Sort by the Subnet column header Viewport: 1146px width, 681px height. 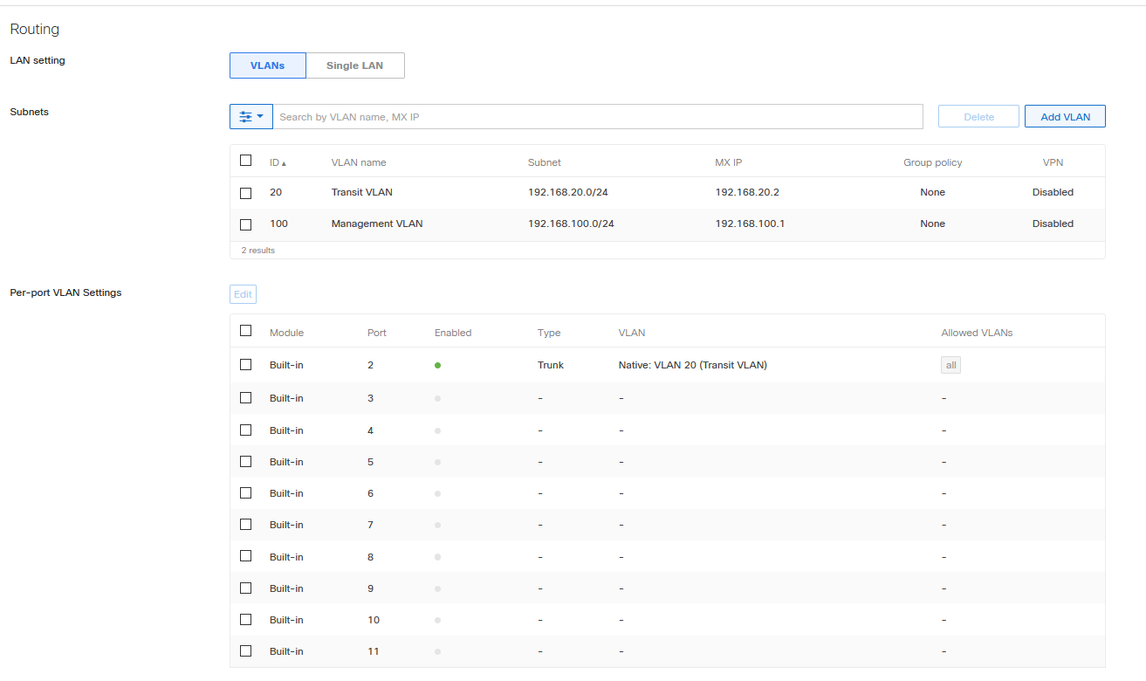[544, 162]
